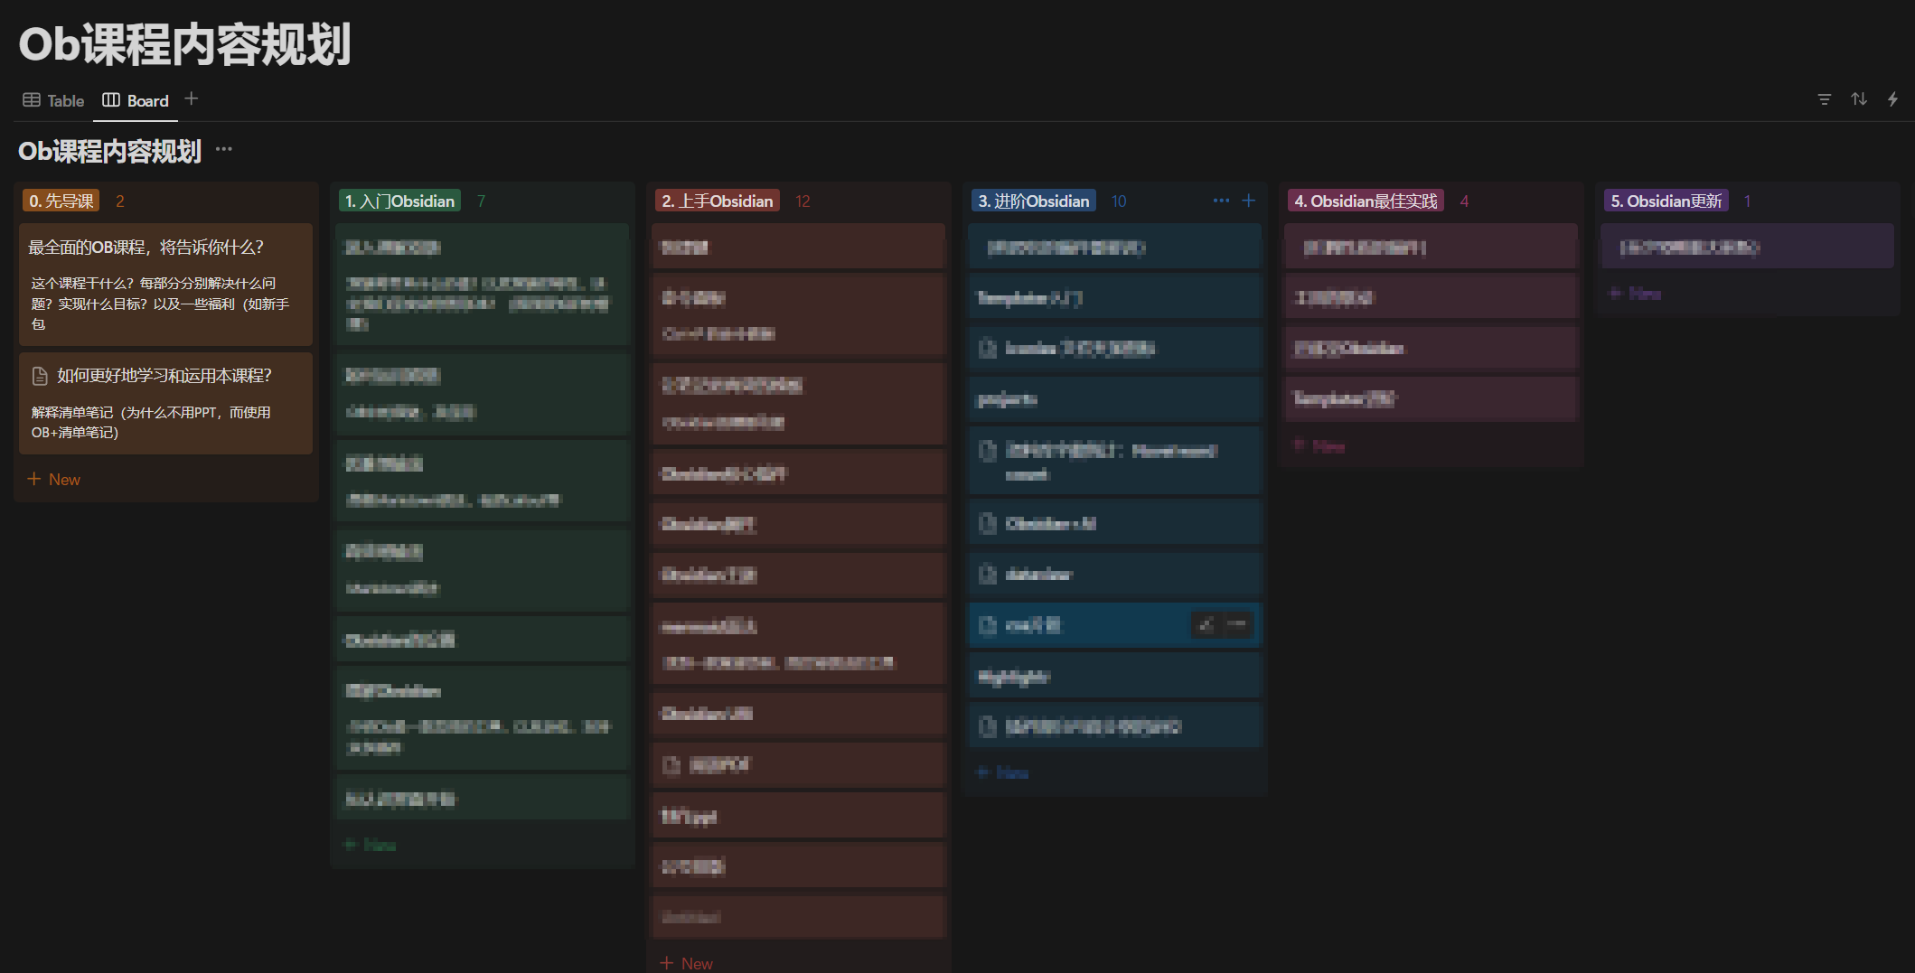Click the Ob课程内容规划 database title

tap(109, 151)
